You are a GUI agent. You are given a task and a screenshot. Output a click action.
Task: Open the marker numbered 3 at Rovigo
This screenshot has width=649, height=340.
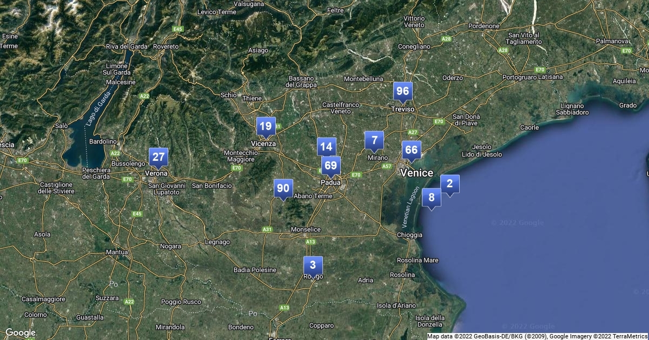313,266
